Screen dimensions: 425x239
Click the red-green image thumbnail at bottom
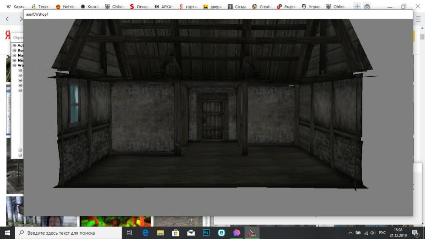pos(116,222)
